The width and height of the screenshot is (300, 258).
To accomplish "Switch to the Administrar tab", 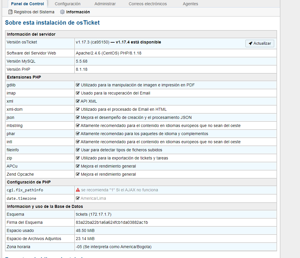I will (x=105, y=4).
